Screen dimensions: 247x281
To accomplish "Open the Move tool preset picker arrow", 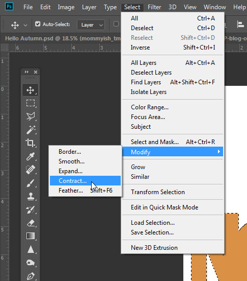I will click(x=25, y=25).
